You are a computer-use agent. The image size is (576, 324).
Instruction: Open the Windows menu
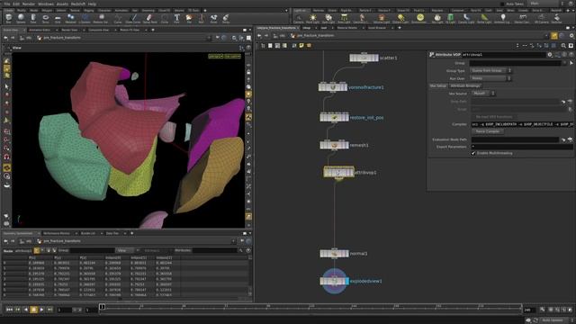click(46, 4)
